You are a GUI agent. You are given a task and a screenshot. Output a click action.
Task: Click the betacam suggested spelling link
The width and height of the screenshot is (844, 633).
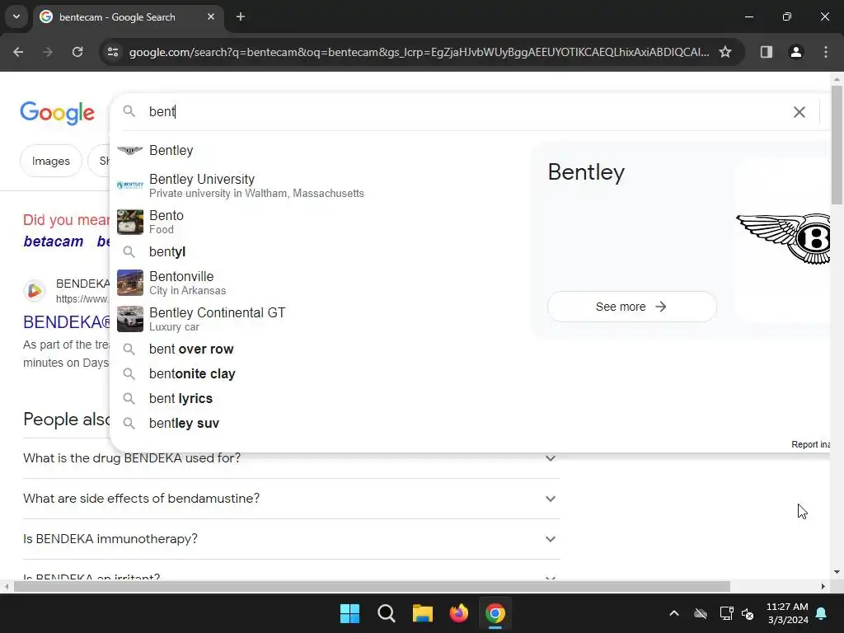coord(54,241)
